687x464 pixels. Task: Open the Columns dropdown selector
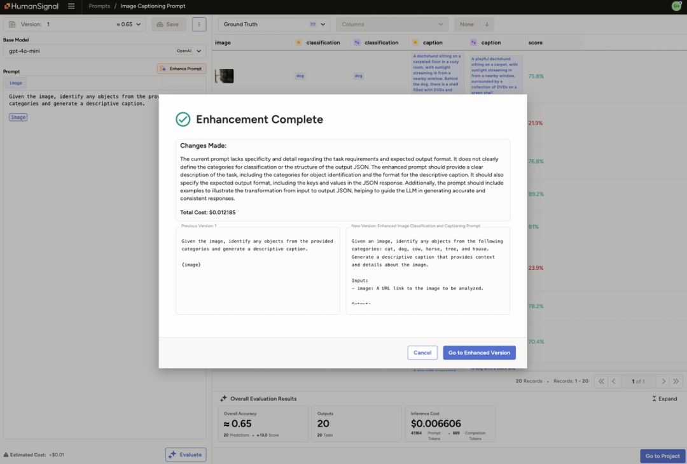[391, 24]
